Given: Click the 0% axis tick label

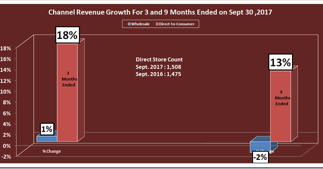Looking at the screenshot, I should point(7,146).
